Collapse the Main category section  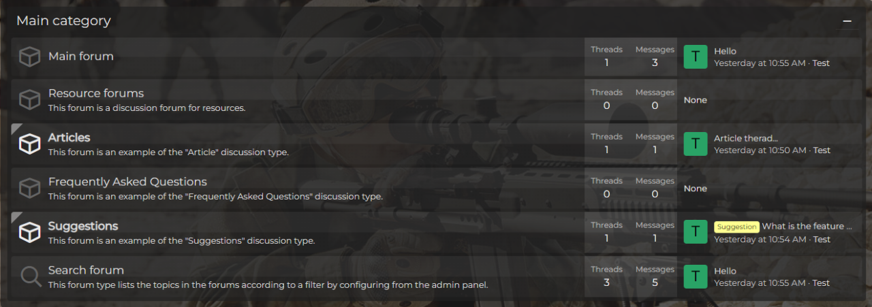tap(847, 21)
